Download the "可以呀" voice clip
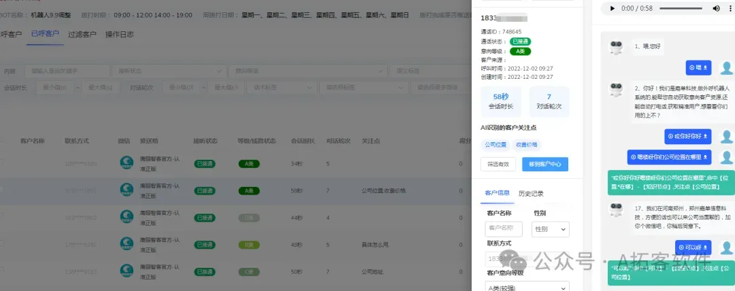This screenshot has width=735, height=291. click(706, 247)
